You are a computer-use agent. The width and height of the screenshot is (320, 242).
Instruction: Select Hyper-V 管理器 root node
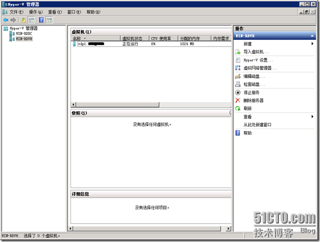23,28
